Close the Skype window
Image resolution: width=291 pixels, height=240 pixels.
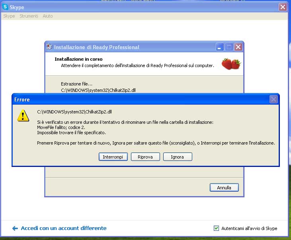(x=283, y=7)
